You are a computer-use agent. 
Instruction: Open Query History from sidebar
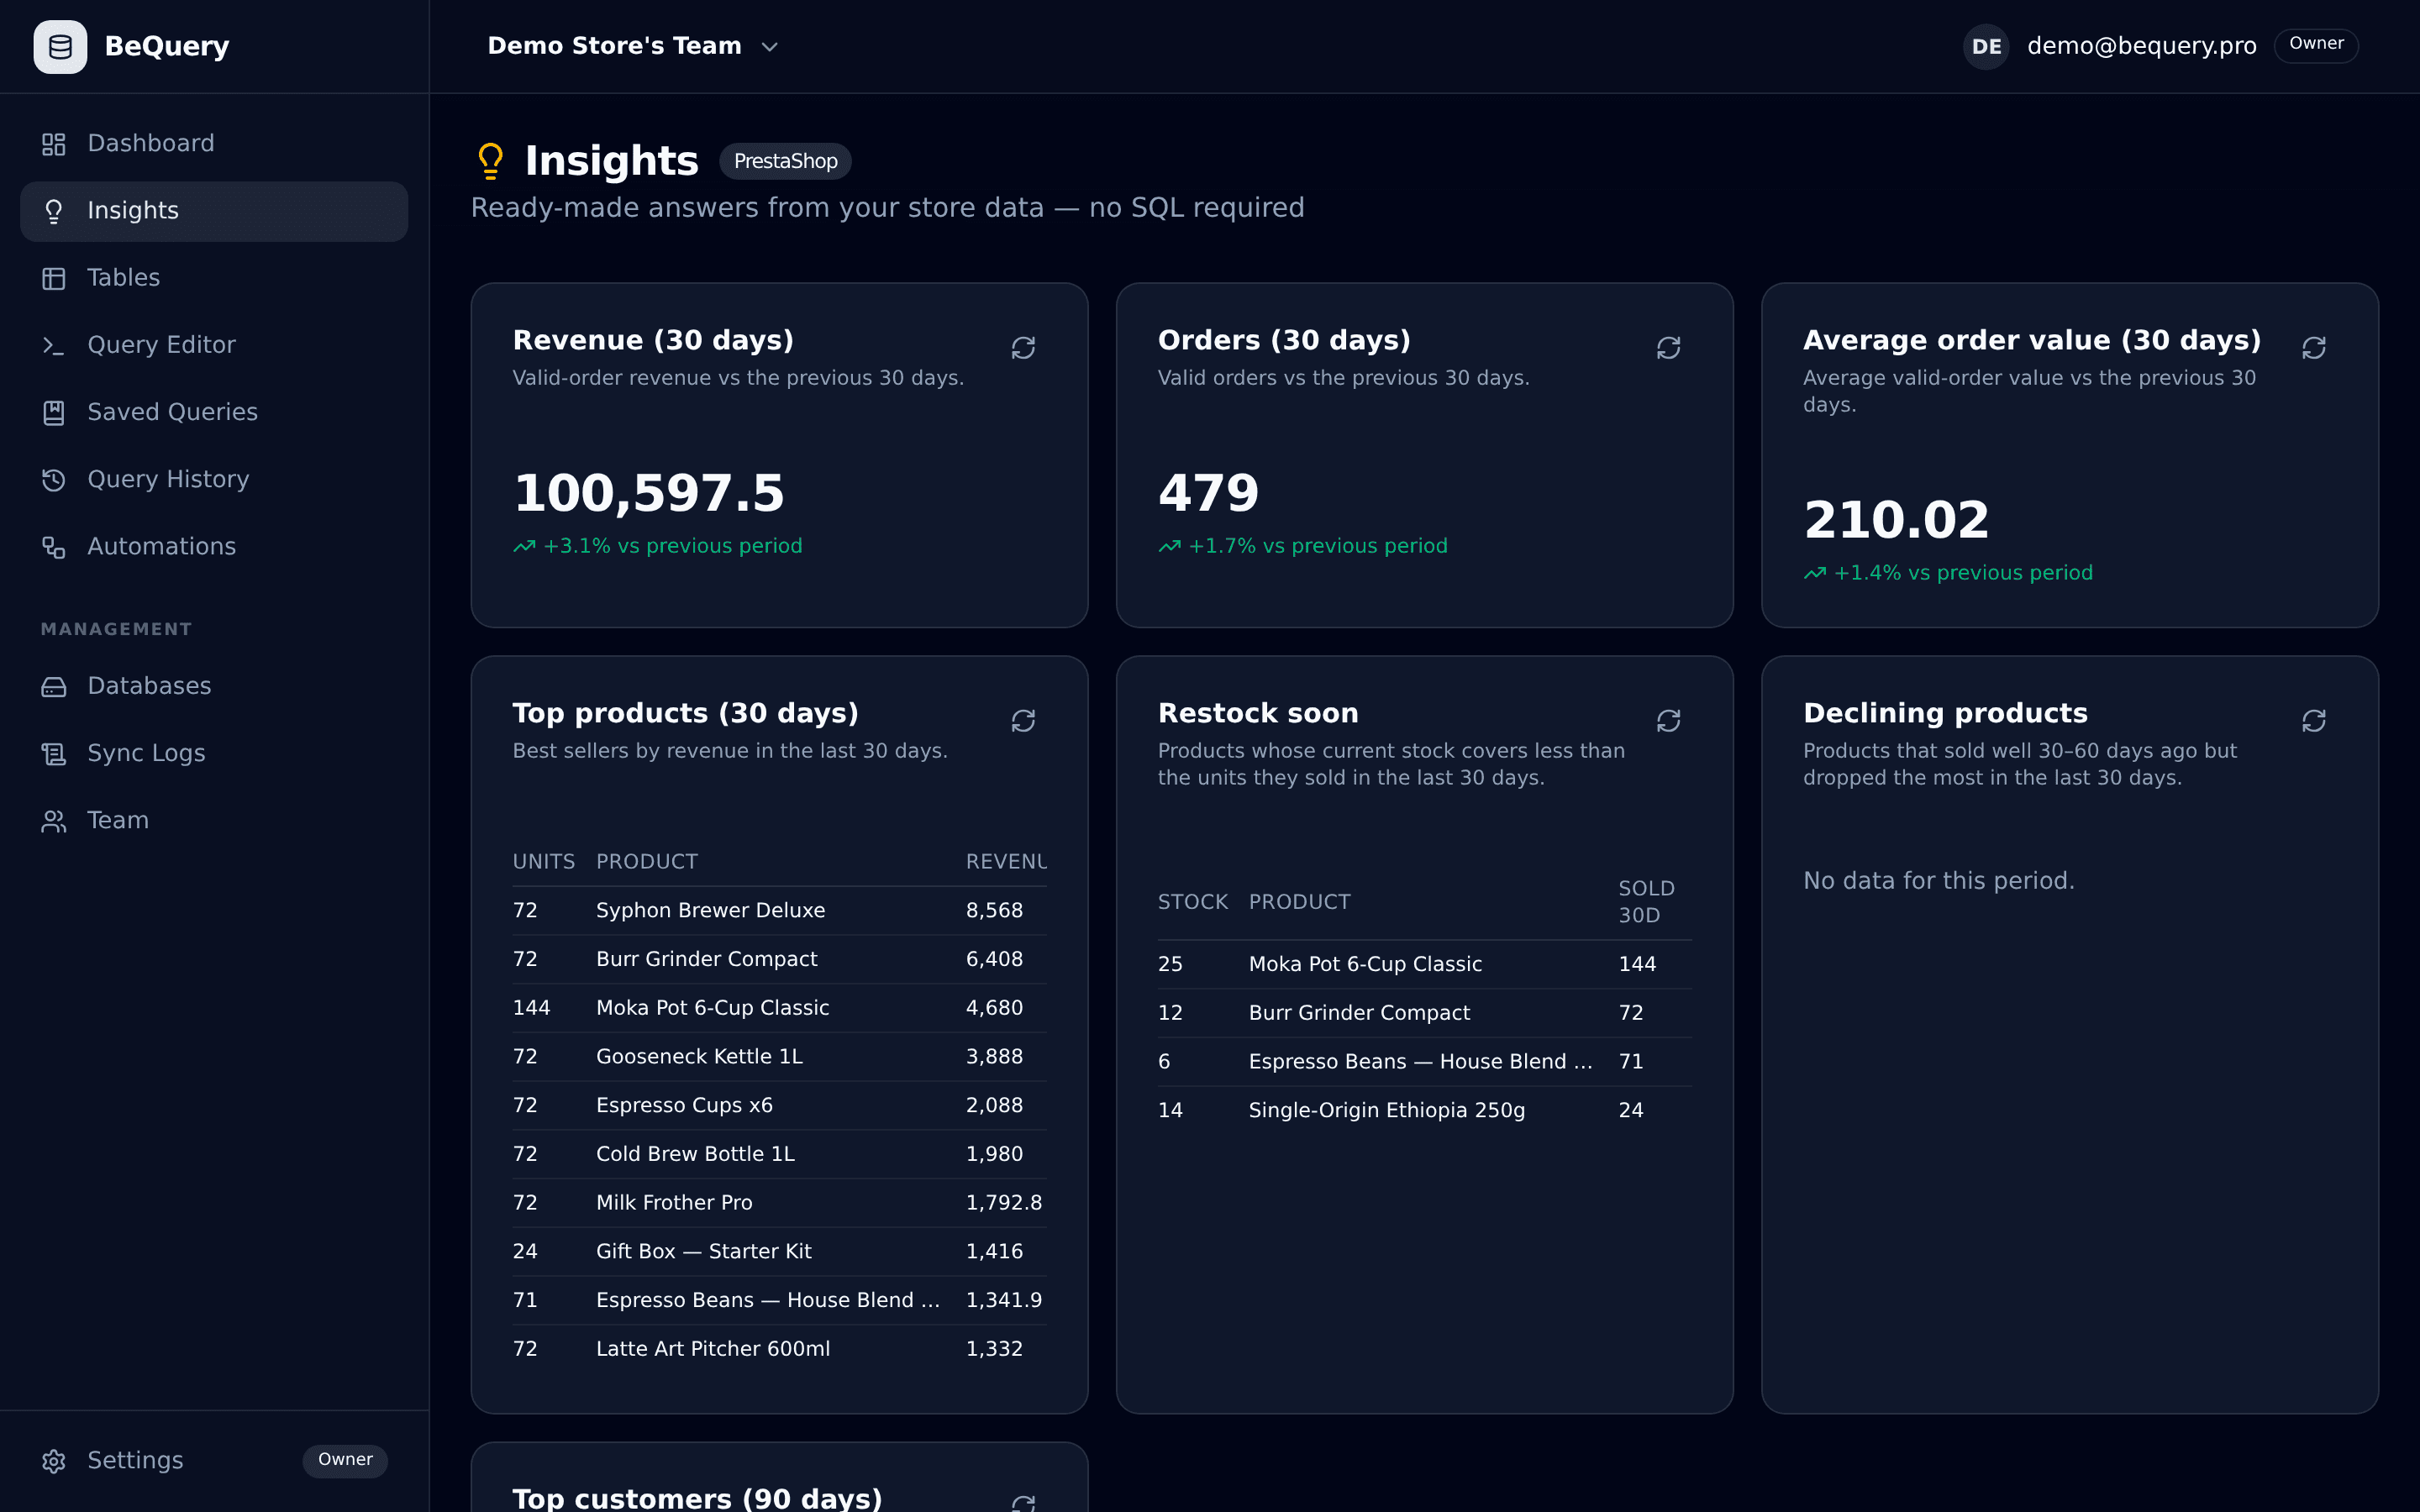click(x=214, y=479)
